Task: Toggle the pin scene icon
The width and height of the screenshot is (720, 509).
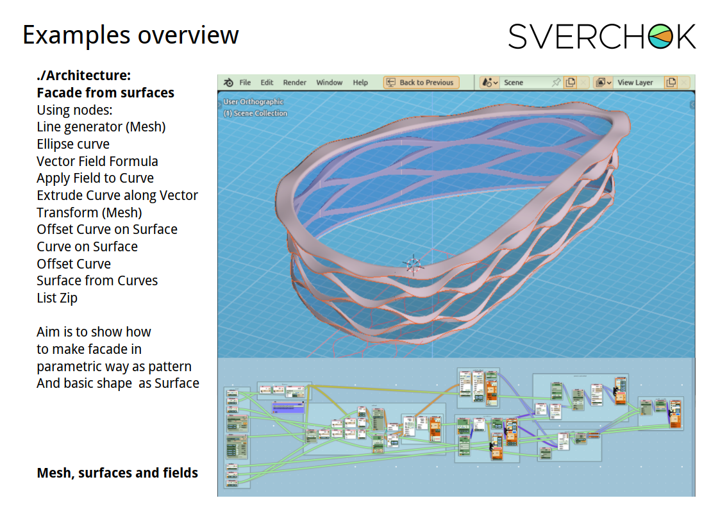Action: 556,83
